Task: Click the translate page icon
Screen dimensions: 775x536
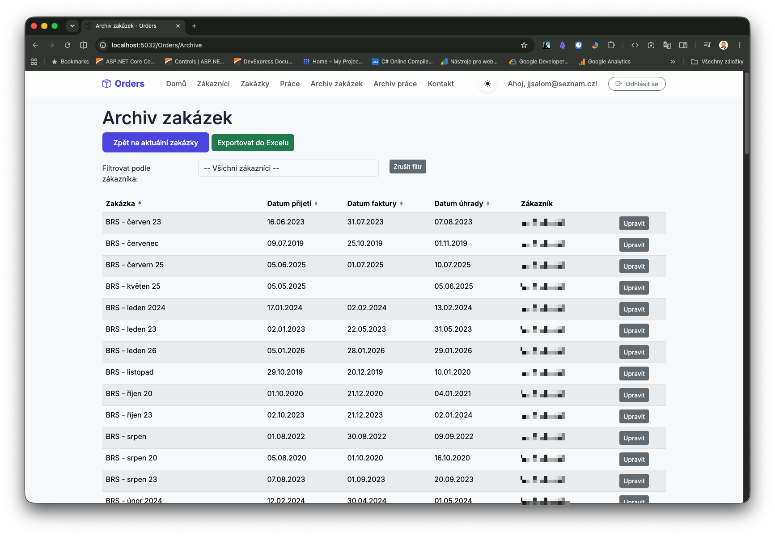Action: tap(667, 45)
